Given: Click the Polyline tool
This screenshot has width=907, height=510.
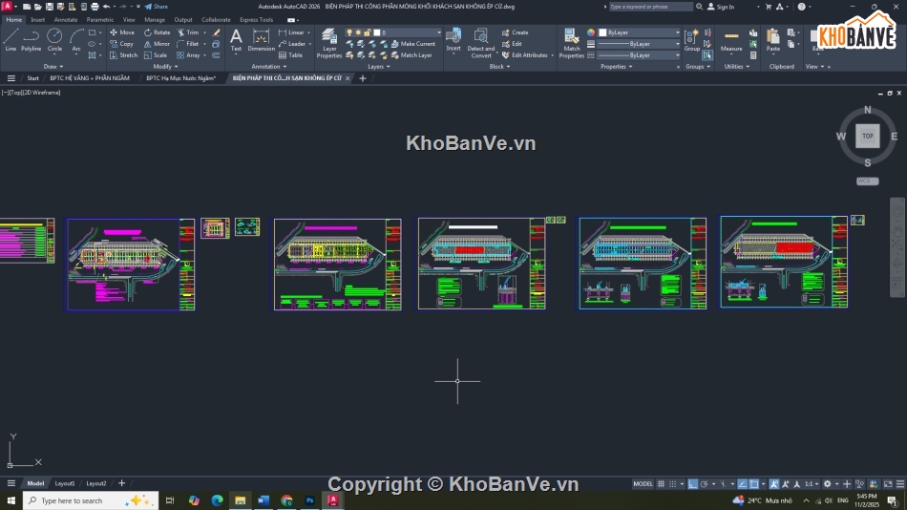Looking at the screenshot, I should 32,39.
